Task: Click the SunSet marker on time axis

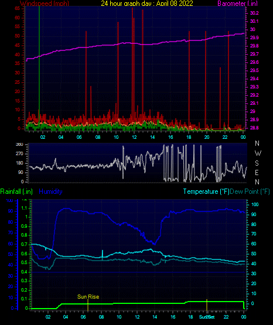Action: 207,317
